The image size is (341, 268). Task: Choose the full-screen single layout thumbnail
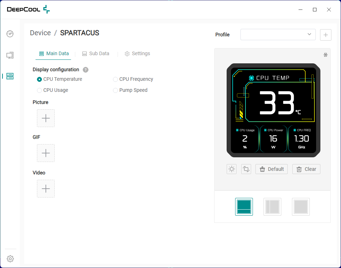click(301, 207)
